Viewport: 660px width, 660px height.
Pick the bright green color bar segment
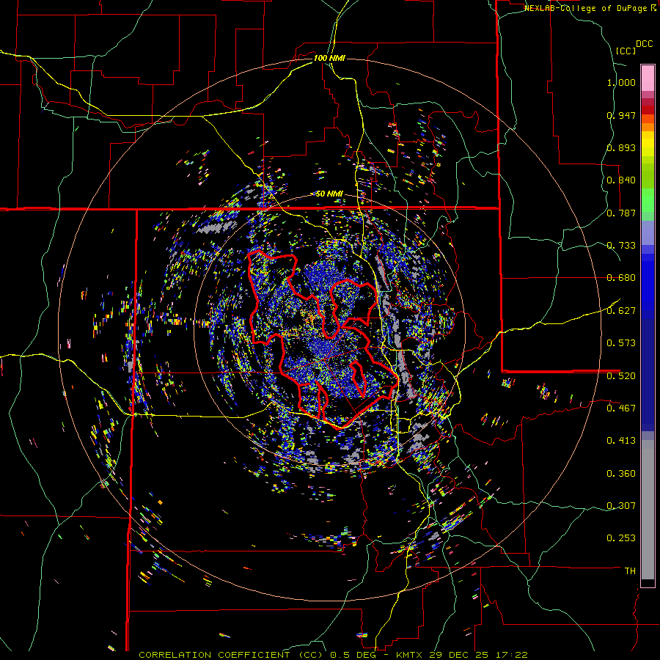coord(648,200)
